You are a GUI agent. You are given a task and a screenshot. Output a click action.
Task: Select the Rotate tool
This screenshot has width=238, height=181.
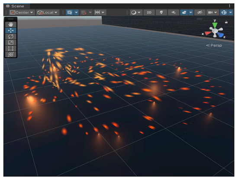11,36
